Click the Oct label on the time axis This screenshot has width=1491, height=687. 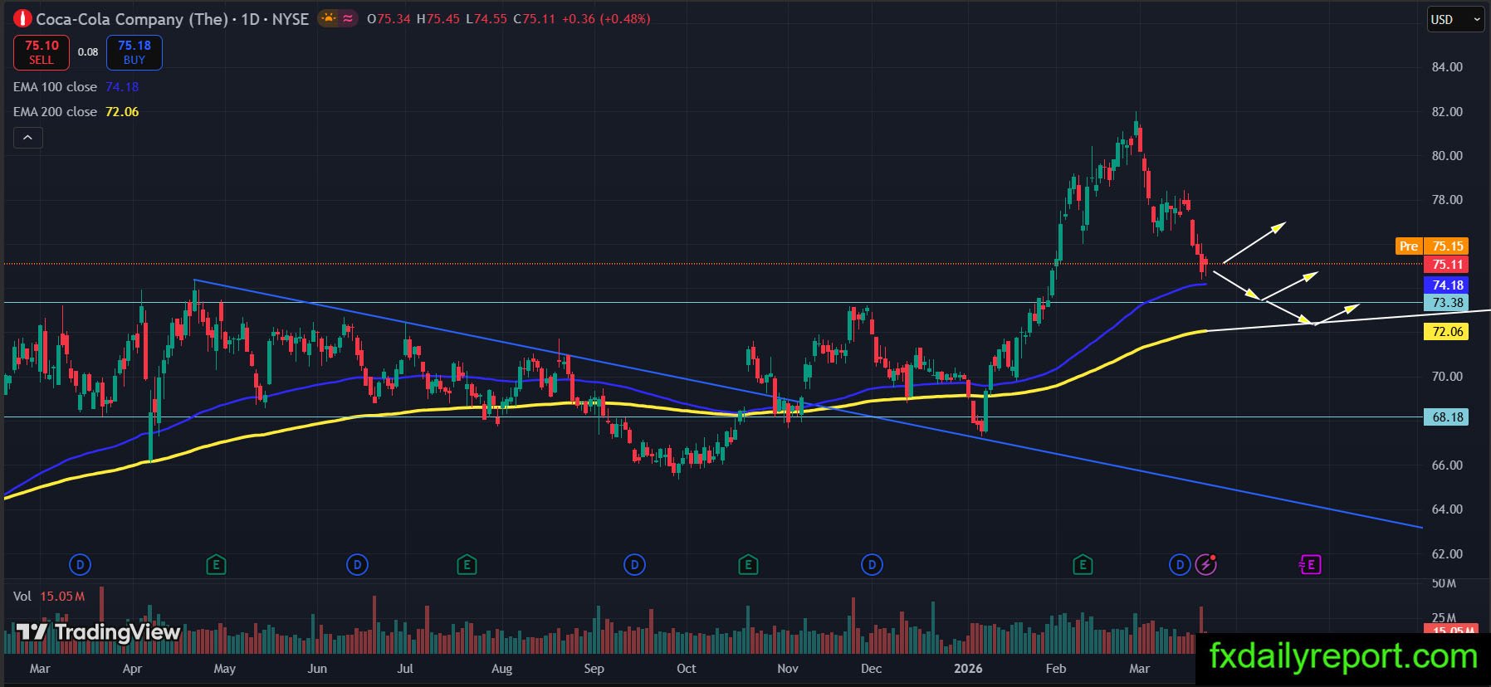(x=686, y=669)
